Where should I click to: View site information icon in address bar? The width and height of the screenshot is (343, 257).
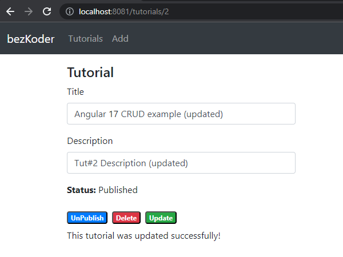click(x=70, y=11)
